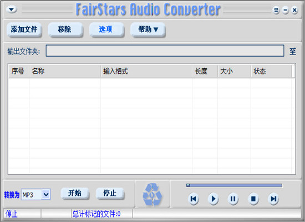This screenshot has width=305, height=222.
Task: Click the playback position slider
Action: (234, 185)
